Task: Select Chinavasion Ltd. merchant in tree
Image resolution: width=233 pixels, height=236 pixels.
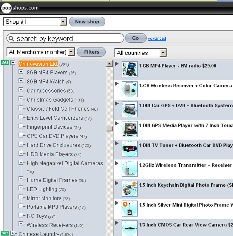Action: click(38, 64)
